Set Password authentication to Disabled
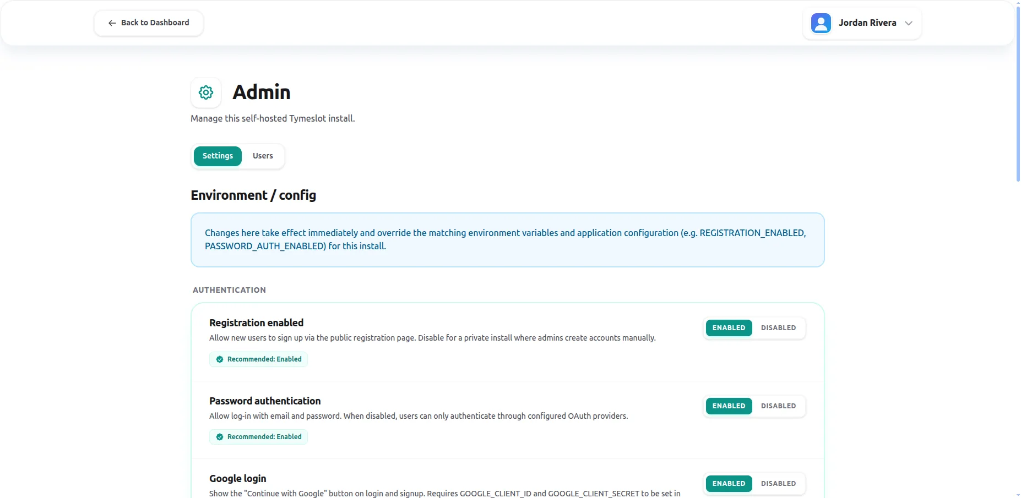 click(x=778, y=406)
